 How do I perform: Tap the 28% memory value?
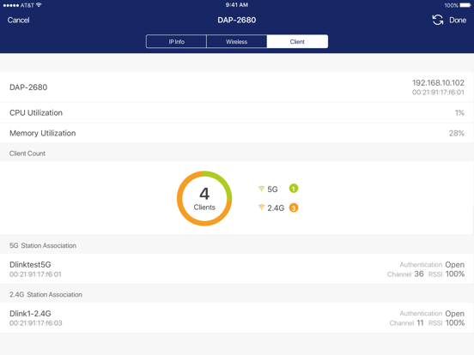[x=457, y=133]
